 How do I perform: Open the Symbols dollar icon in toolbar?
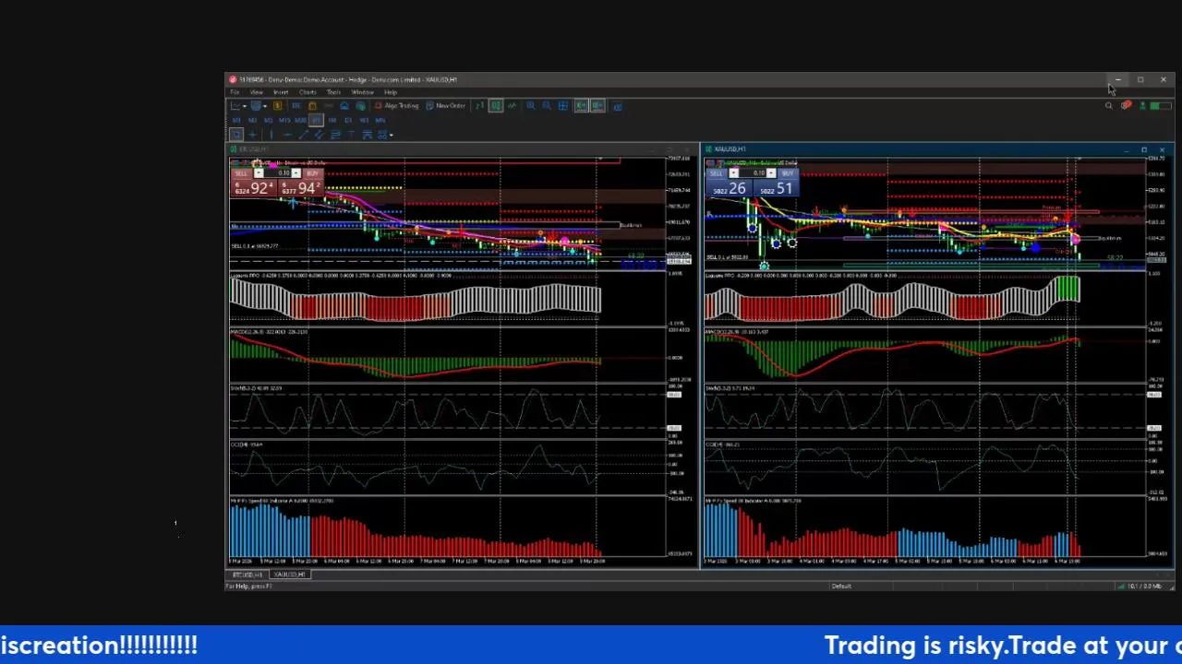[277, 106]
